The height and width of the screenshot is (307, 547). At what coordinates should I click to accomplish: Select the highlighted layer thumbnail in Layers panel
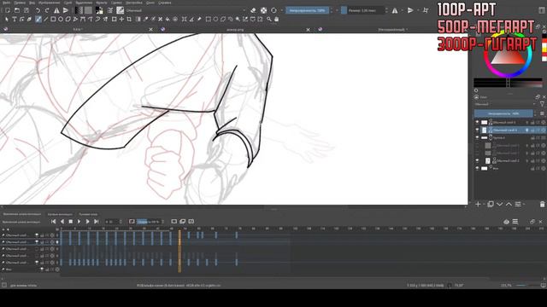tap(485, 130)
